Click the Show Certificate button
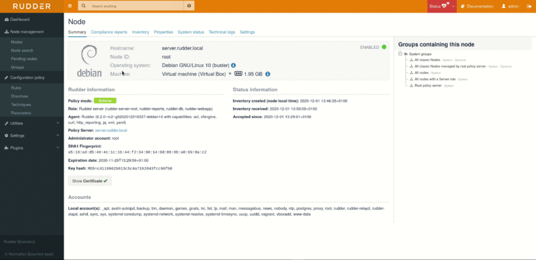Image resolution: width=536 pixels, height=260 pixels. pyautogui.click(x=90, y=181)
